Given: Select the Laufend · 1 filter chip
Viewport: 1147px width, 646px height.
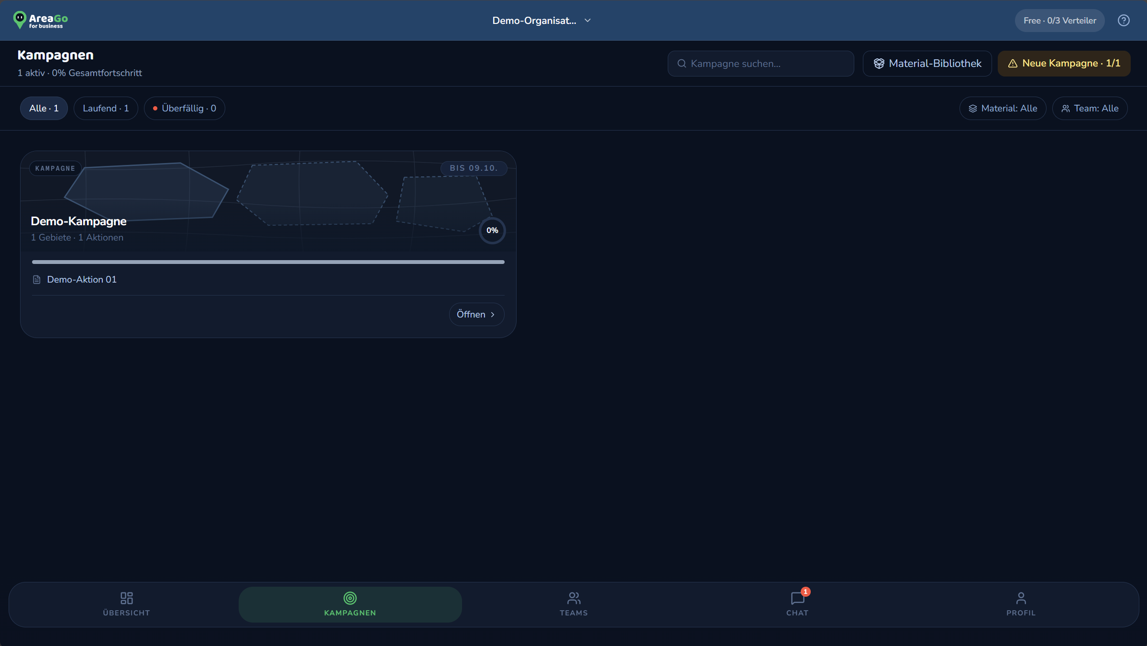Looking at the screenshot, I should [106, 109].
